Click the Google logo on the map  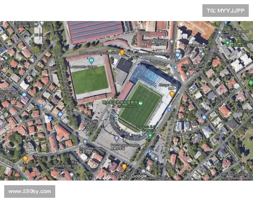pyautogui.click(x=139, y=176)
